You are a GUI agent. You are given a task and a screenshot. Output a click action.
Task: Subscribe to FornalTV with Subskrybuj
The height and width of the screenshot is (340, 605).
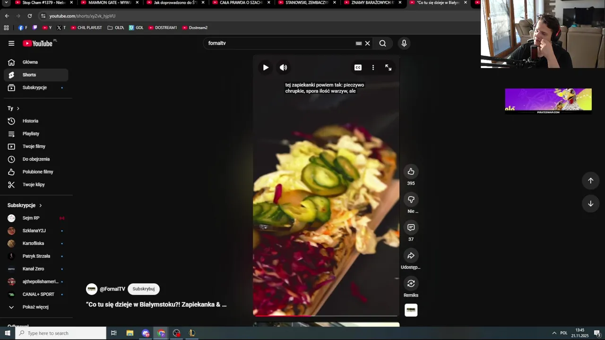(x=144, y=289)
